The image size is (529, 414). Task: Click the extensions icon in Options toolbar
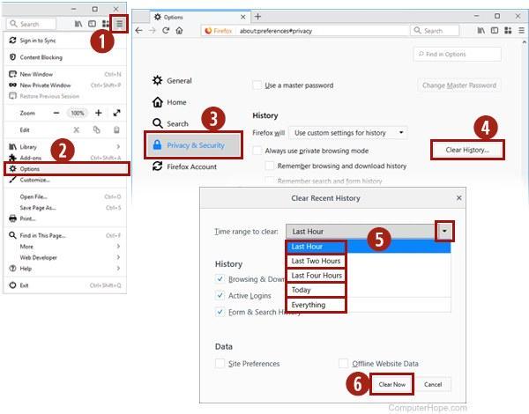point(508,31)
